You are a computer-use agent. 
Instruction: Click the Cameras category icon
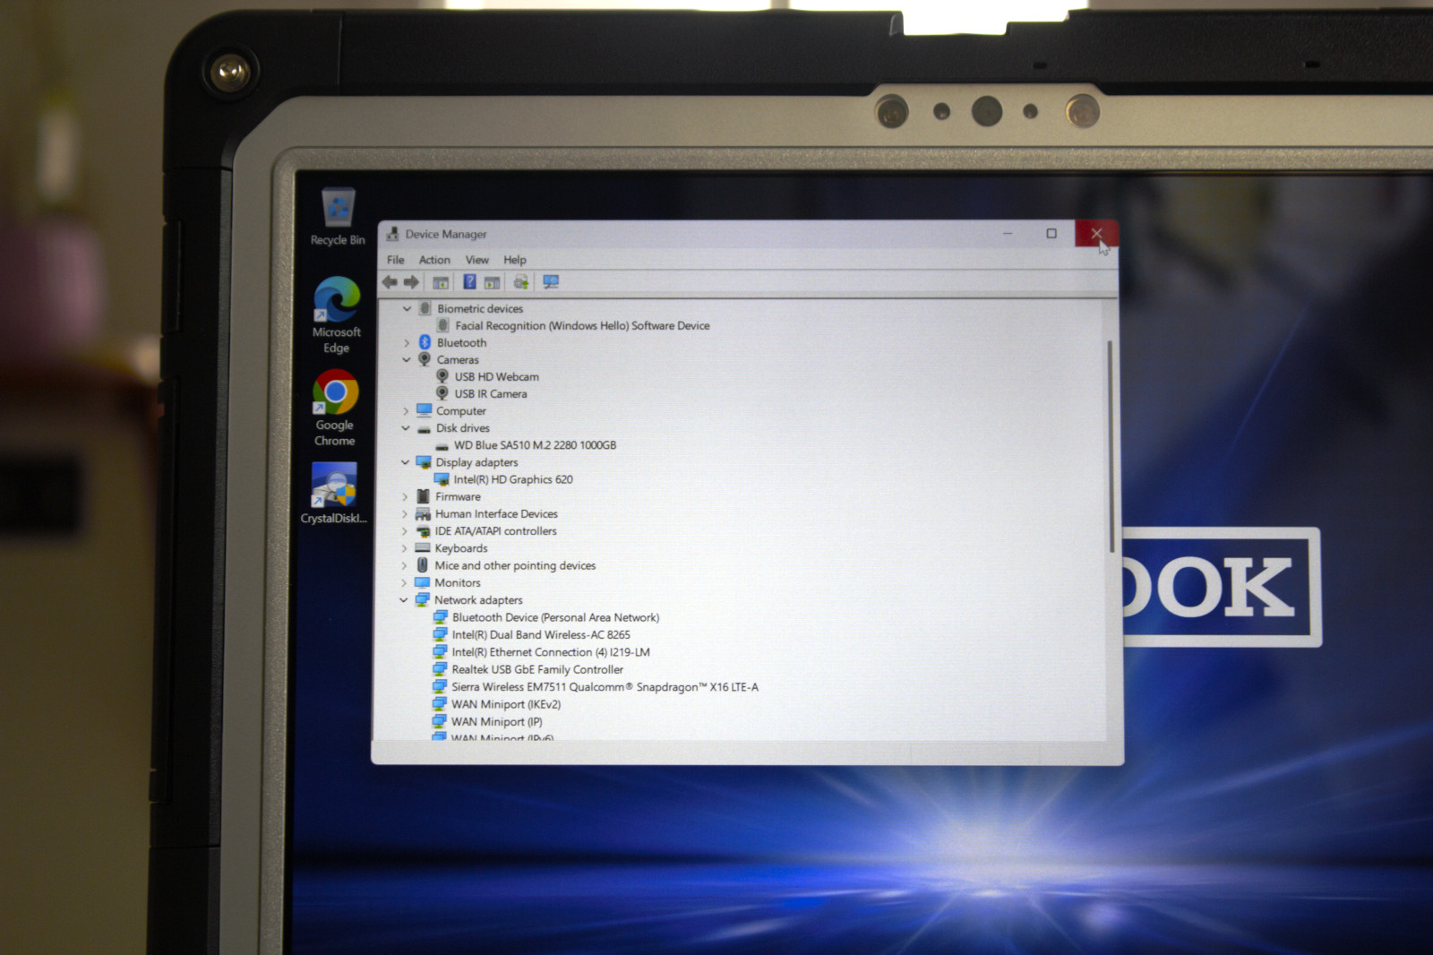click(425, 359)
